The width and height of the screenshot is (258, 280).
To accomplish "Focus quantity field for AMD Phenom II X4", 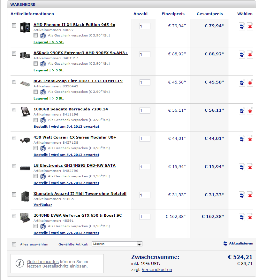I will [x=145, y=26].
